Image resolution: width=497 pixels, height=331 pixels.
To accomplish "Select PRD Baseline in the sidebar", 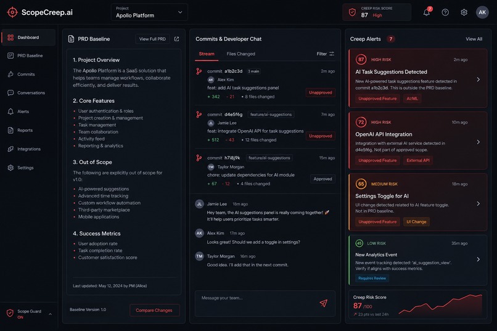I will 28,55.
